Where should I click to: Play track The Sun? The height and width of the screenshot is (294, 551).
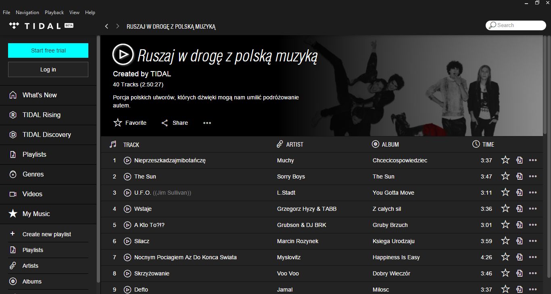pos(127,176)
